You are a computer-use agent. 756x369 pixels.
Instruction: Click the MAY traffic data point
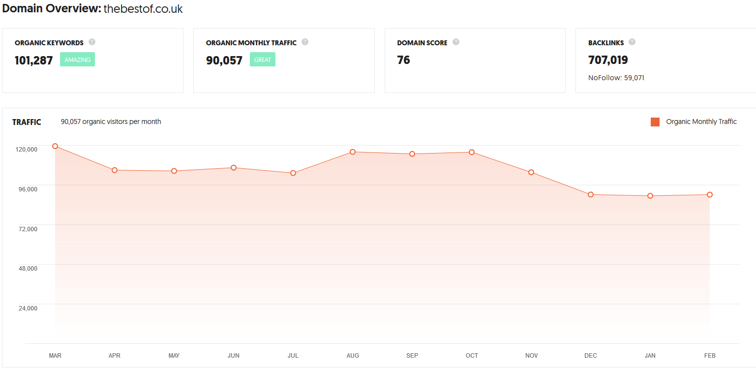pyautogui.click(x=174, y=171)
